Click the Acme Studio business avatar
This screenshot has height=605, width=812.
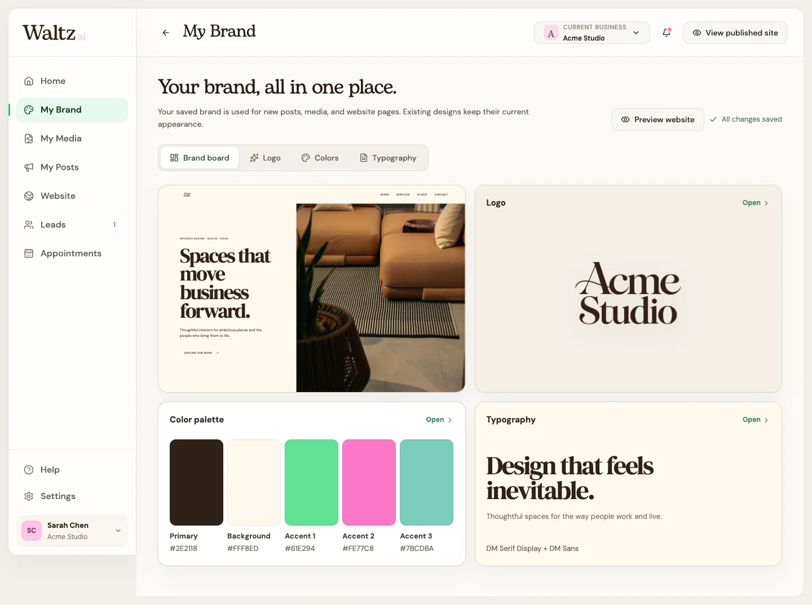551,33
